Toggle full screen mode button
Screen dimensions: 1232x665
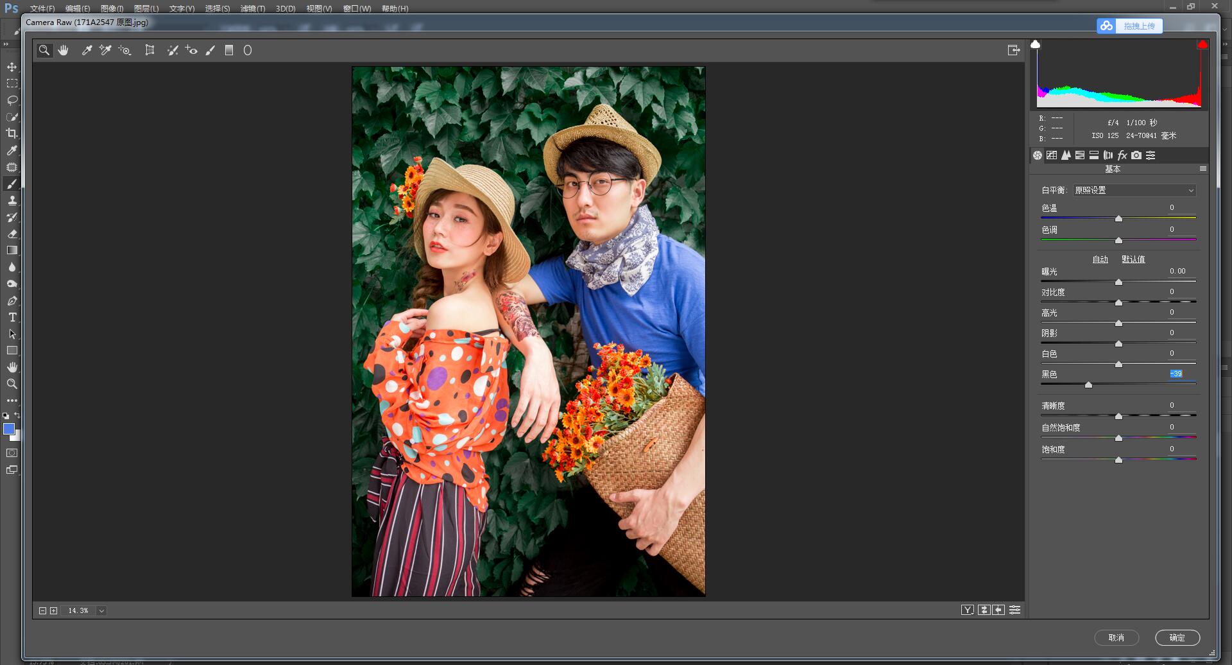pyautogui.click(x=1013, y=50)
